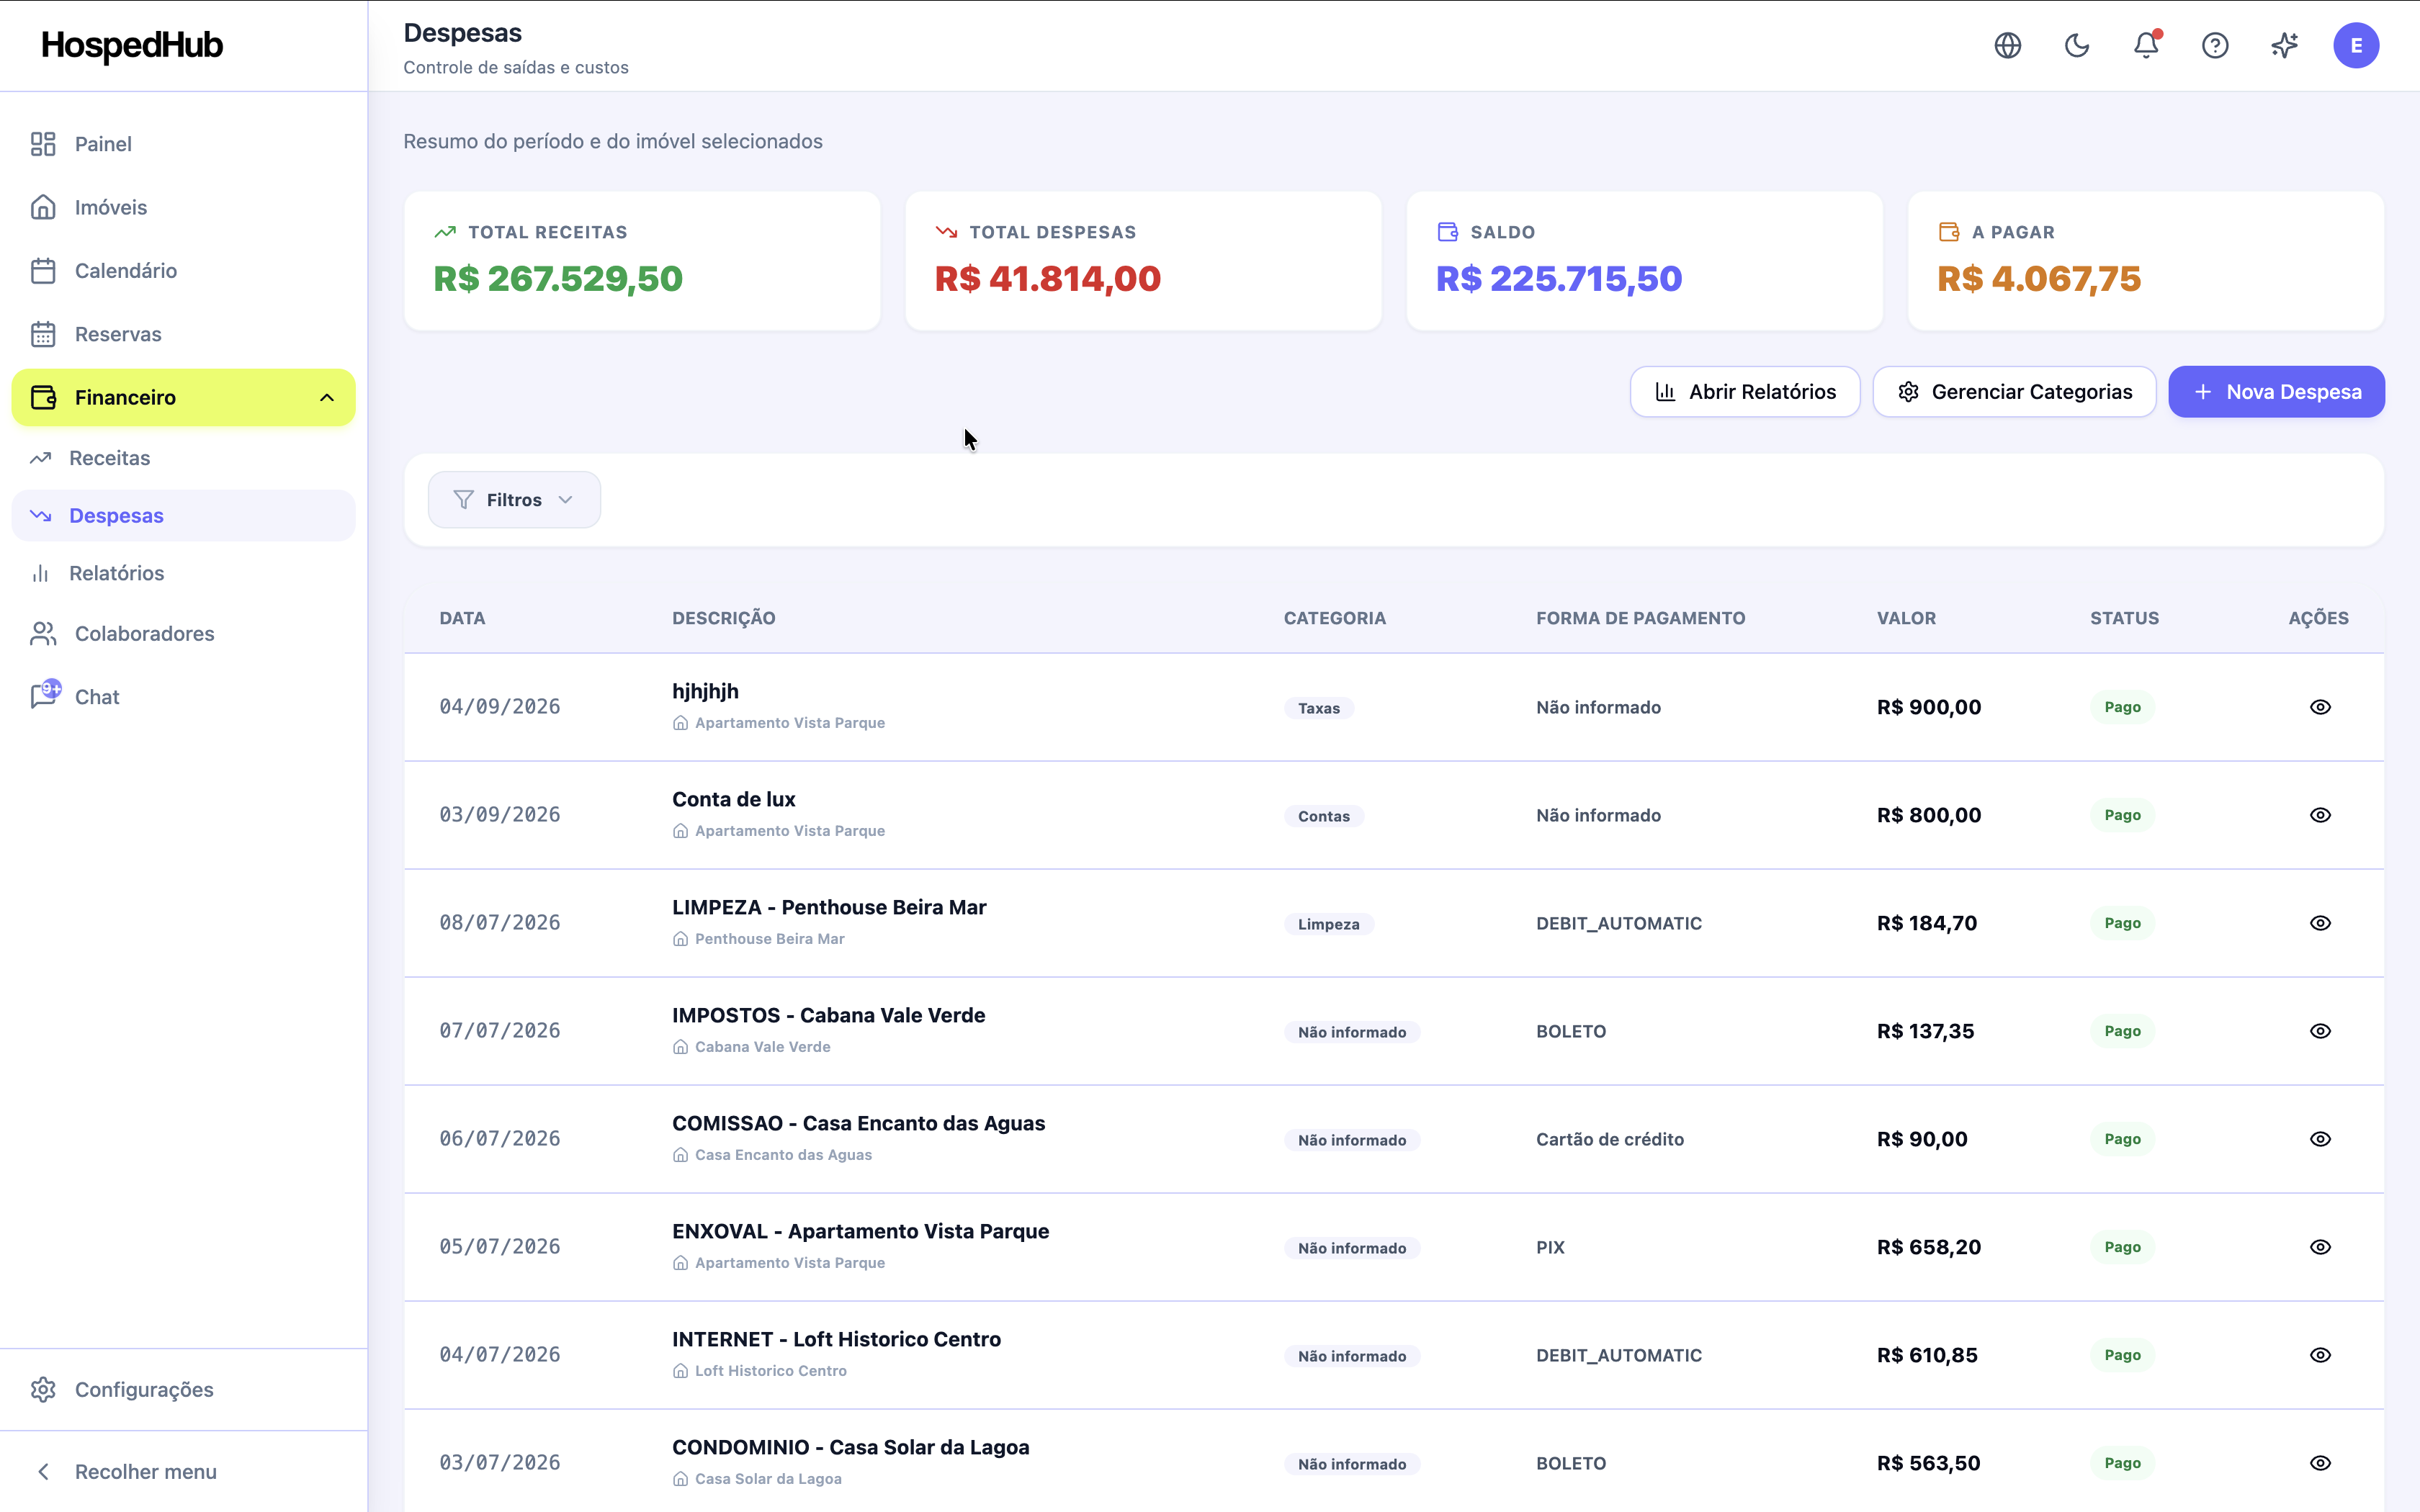Click VALOR column header
The image size is (2420, 1512).
point(1906,618)
